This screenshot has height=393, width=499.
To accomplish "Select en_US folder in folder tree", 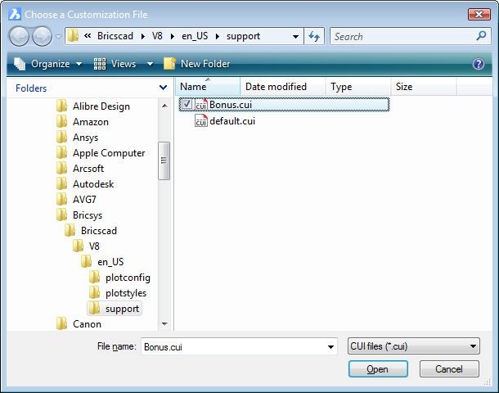I will click(x=110, y=262).
